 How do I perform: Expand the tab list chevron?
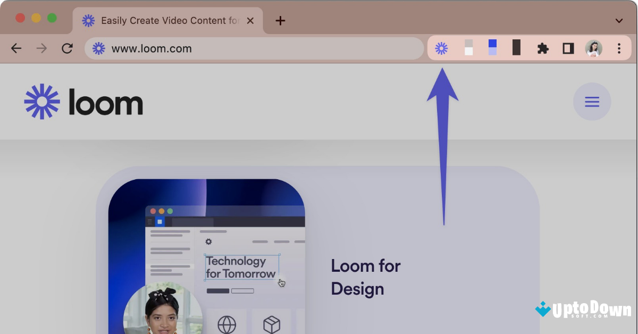tap(618, 21)
